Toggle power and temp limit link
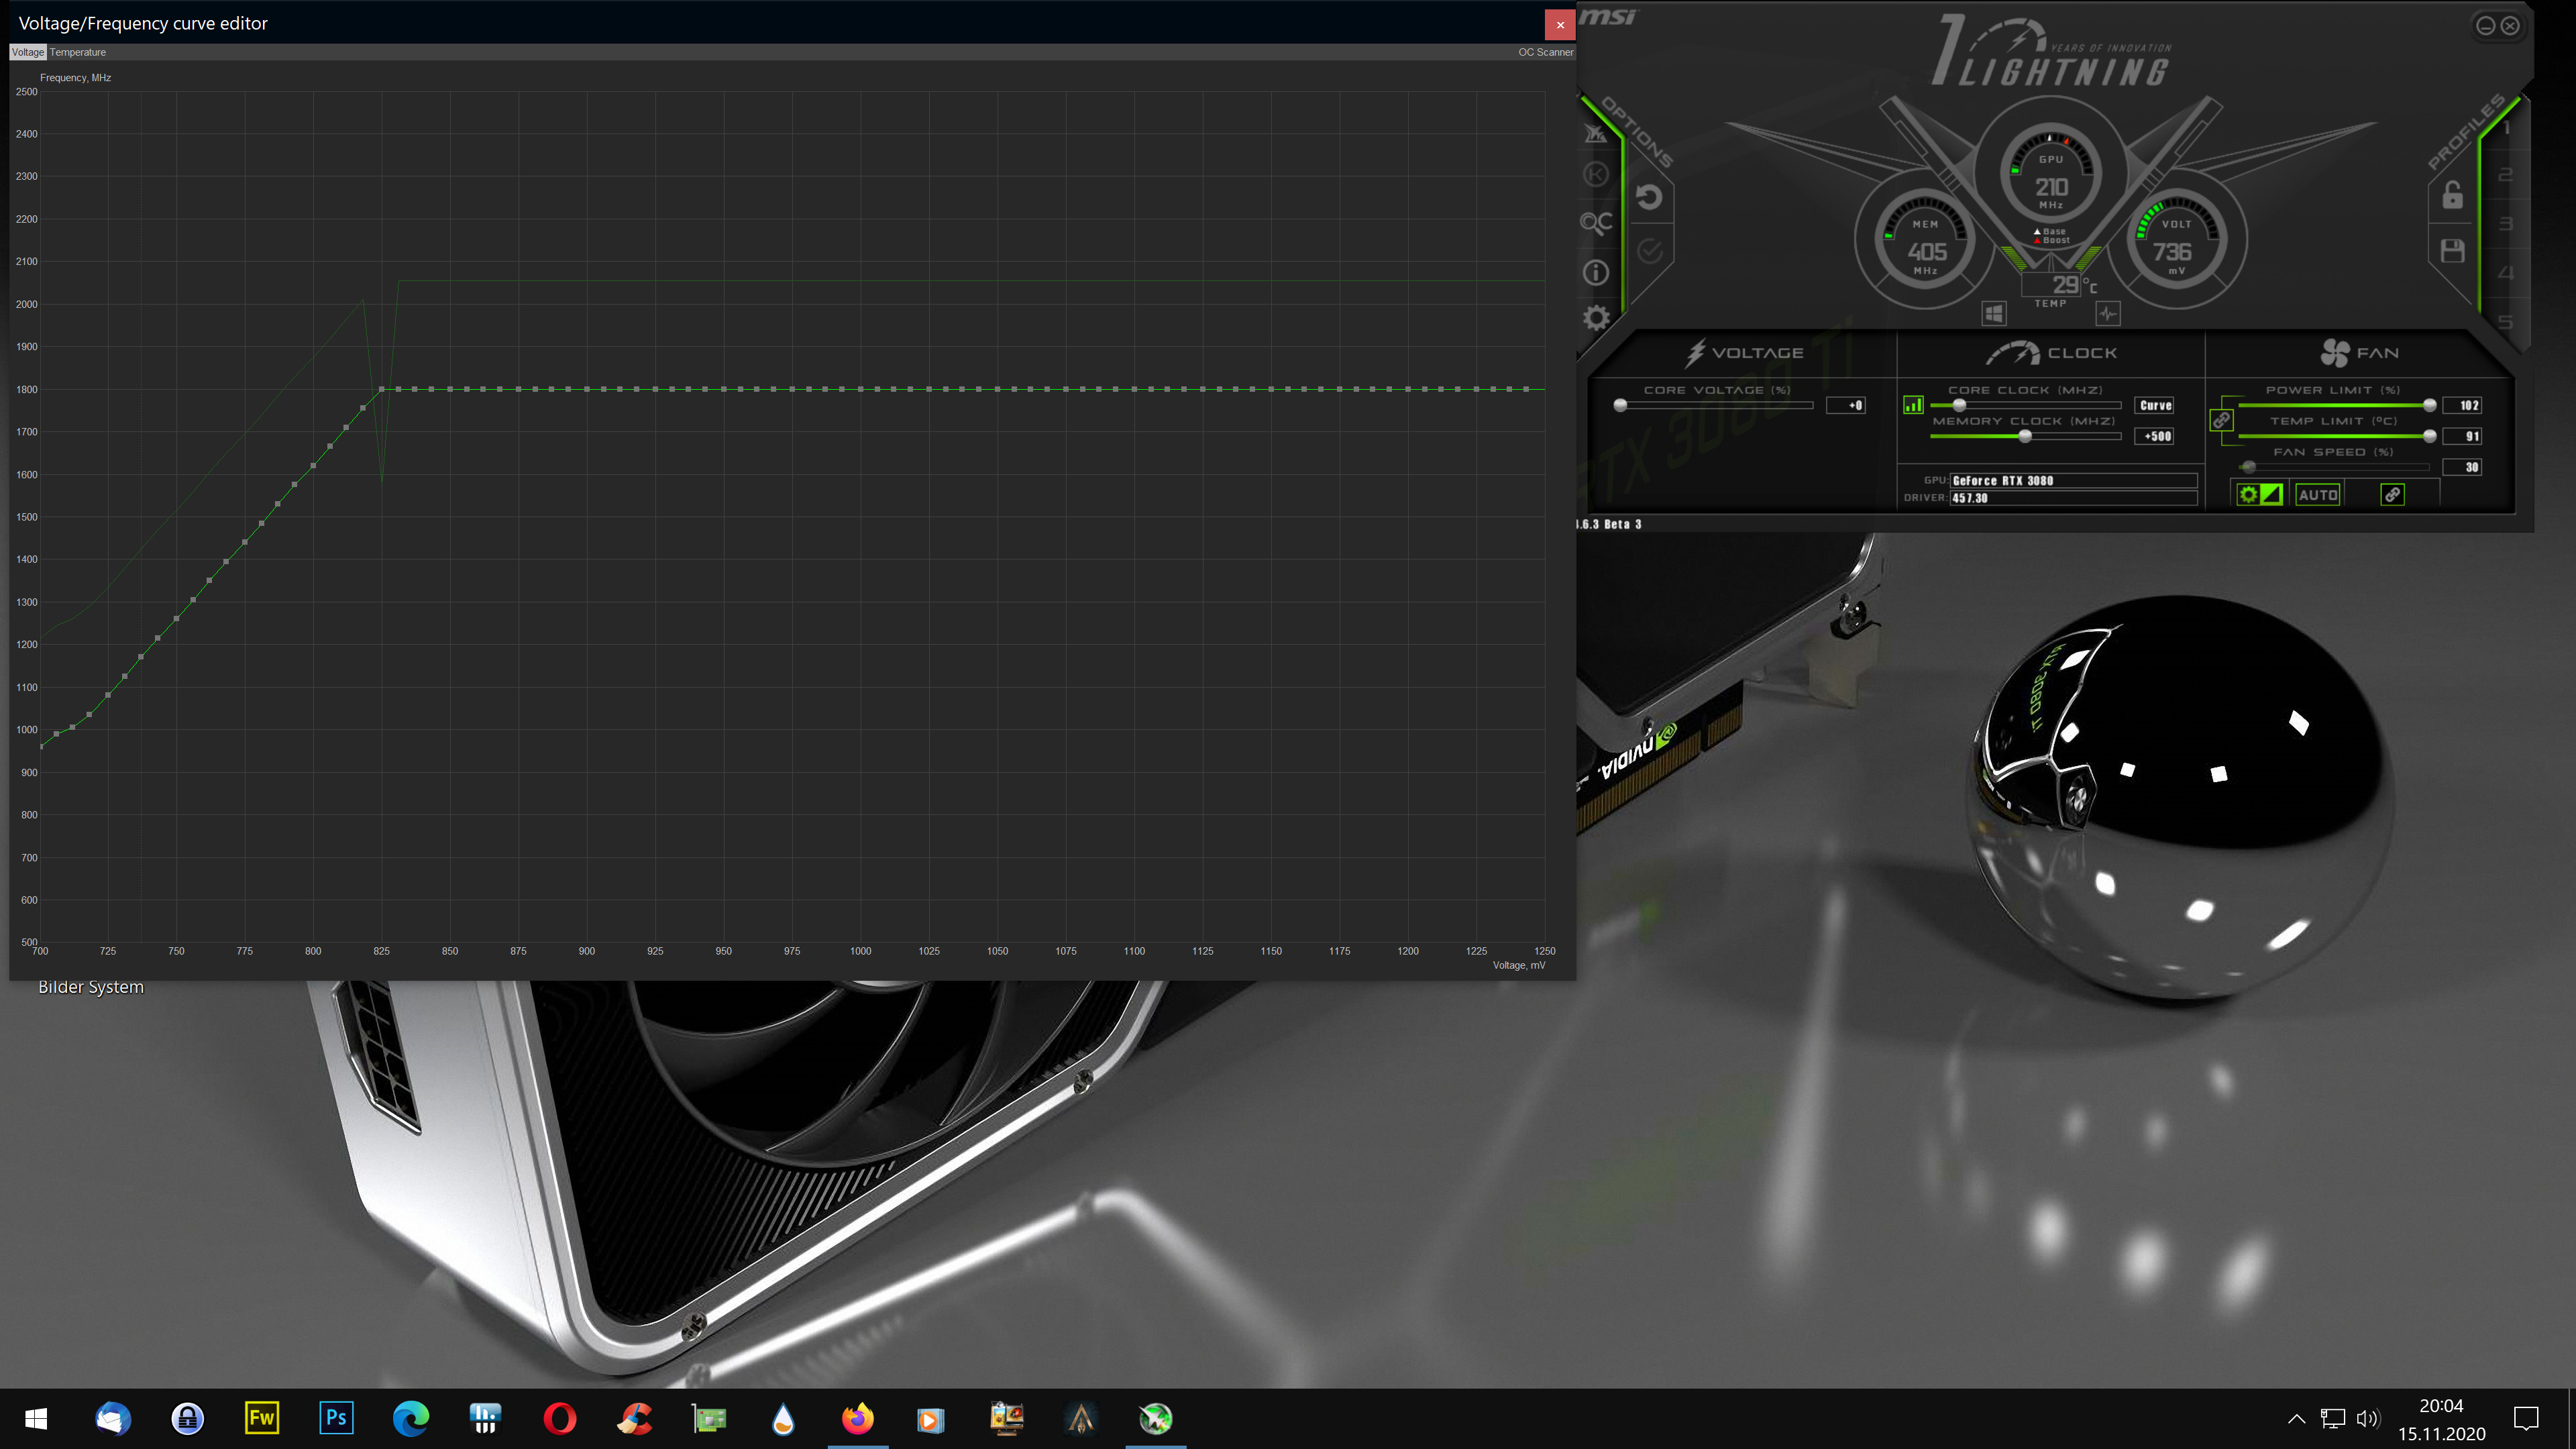This screenshot has height=1449, width=2576. [x=2222, y=420]
